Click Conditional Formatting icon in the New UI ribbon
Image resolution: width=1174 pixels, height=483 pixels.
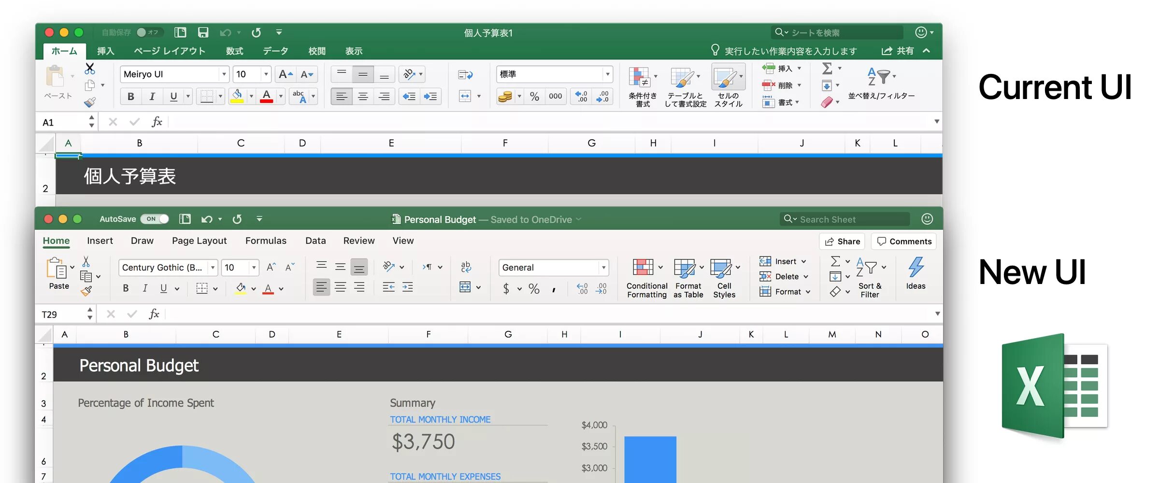pyautogui.click(x=643, y=267)
